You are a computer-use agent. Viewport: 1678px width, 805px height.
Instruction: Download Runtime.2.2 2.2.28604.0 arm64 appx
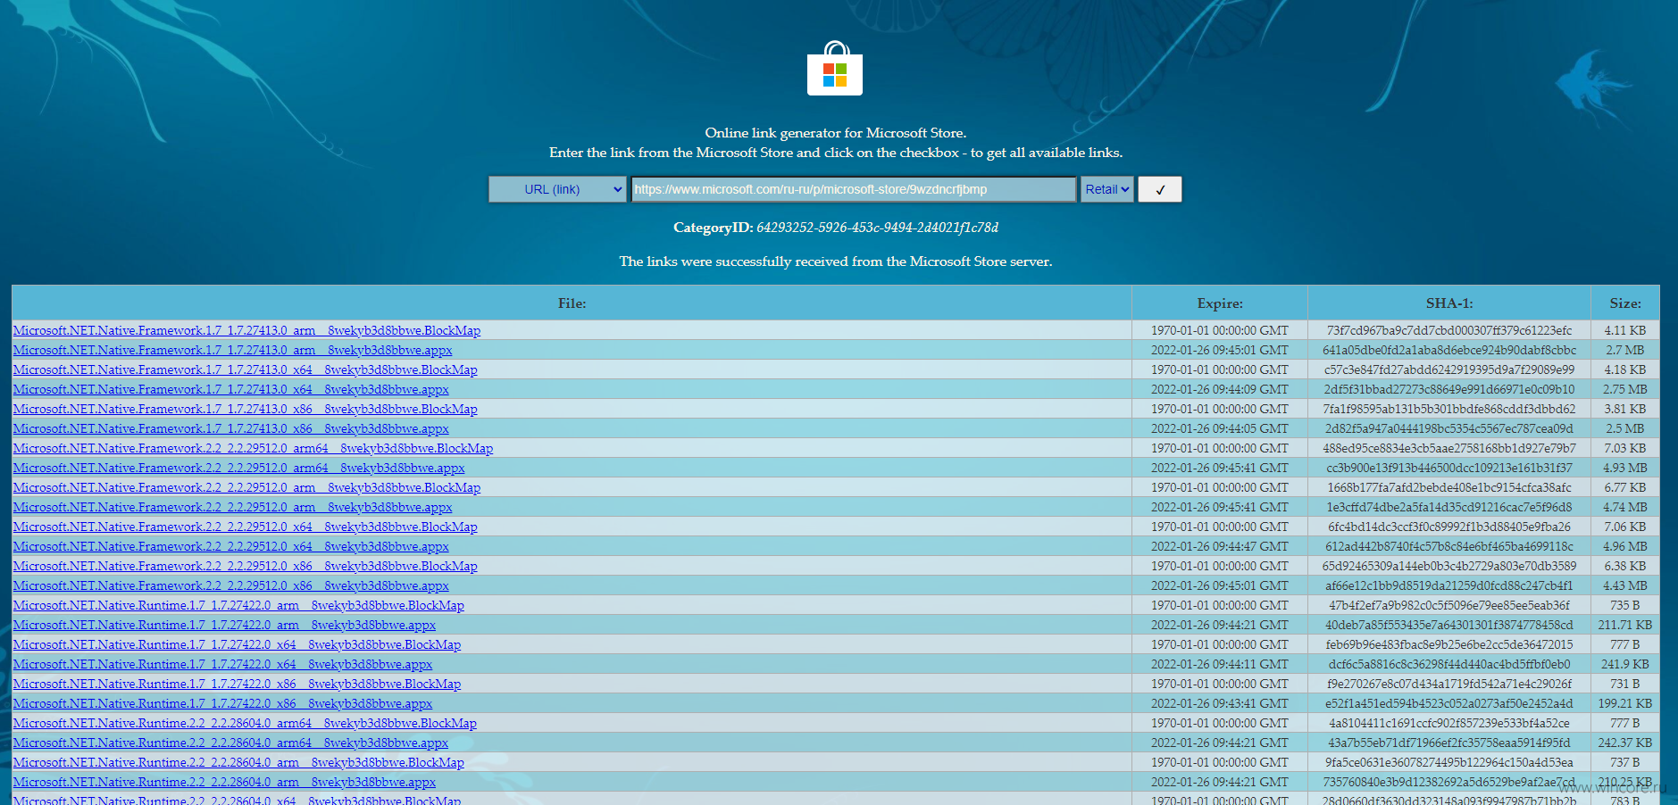(230, 743)
